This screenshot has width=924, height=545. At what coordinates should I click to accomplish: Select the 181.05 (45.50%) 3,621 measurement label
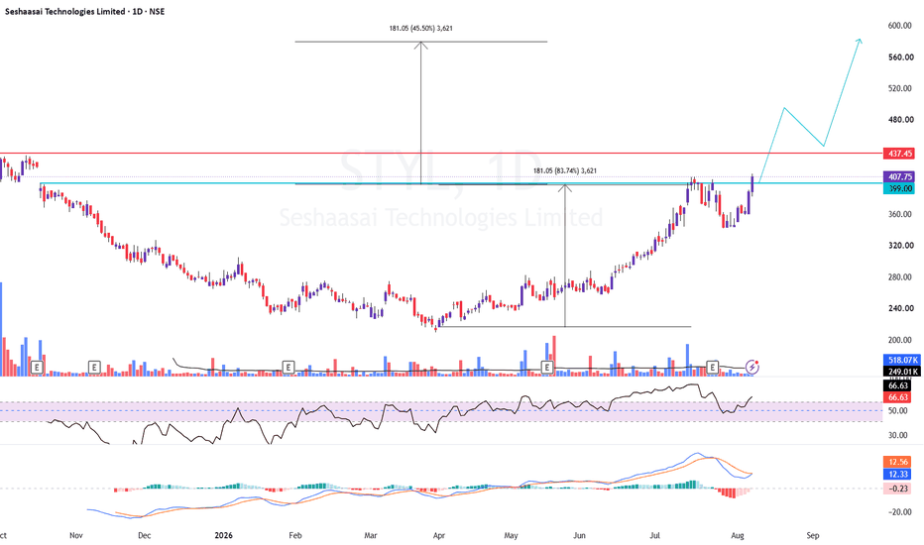click(420, 28)
